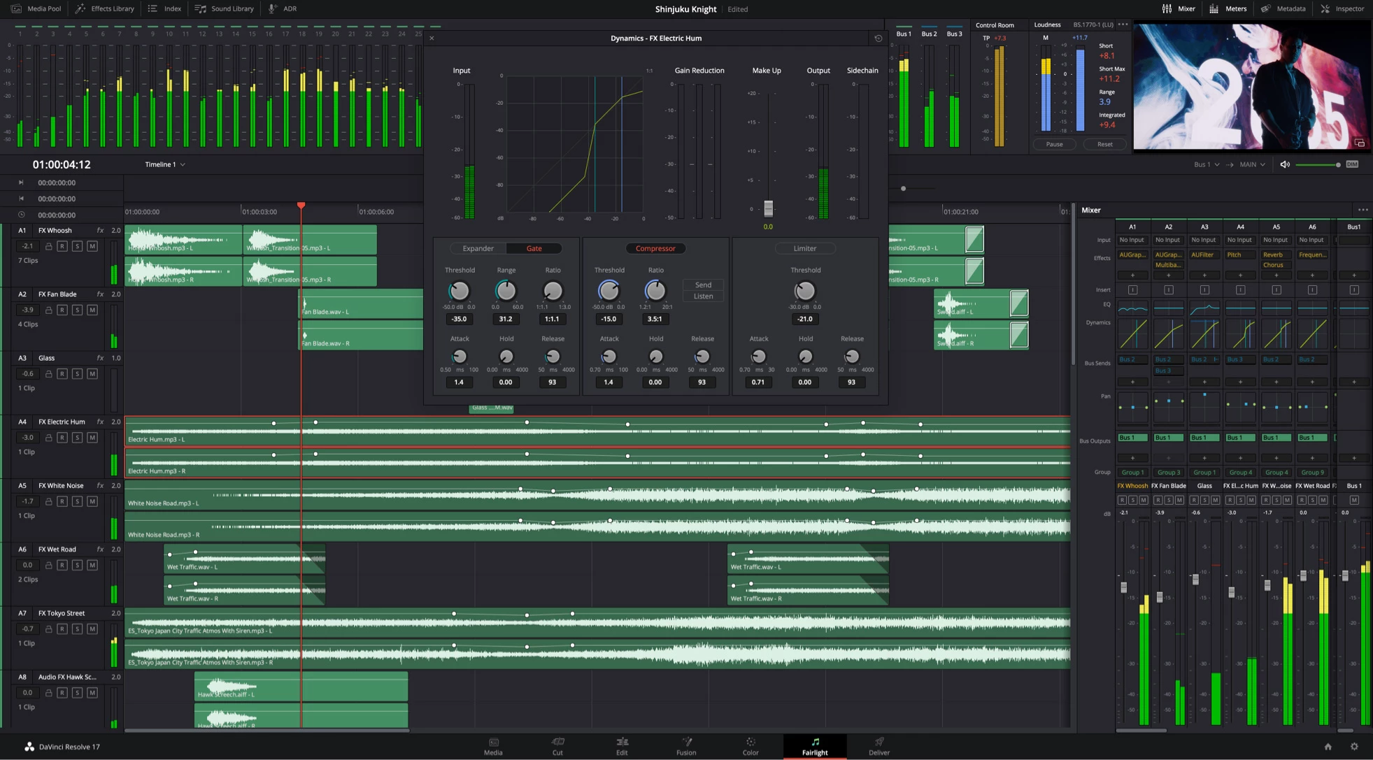Switch to the Edit page
Viewport: 1373px width, 760px height.
pyautogui.click(x=621, y=745)
